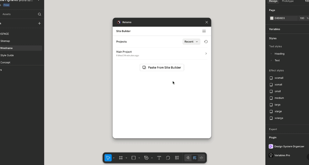Search assets with the magnifier icon
Image resolution: width=309 pixels, height=165 pixels.
(39, 14)
